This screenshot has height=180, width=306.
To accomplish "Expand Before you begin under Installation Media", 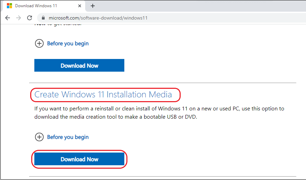I will pos(39,137).
